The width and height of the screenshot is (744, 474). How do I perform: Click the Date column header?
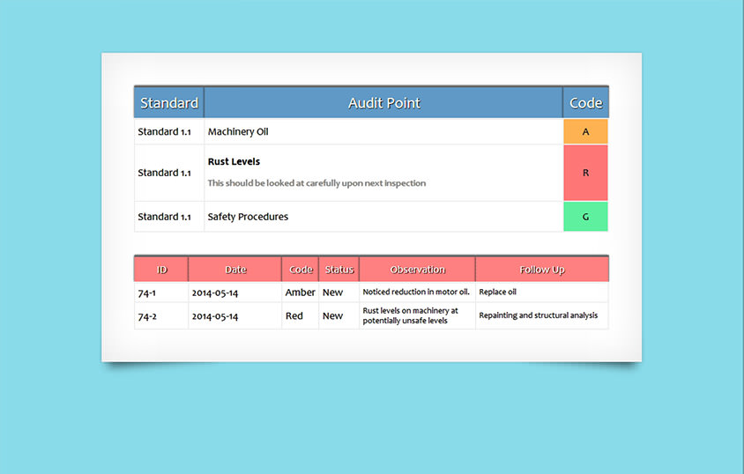pyautogui.click(x=234, y=270)
